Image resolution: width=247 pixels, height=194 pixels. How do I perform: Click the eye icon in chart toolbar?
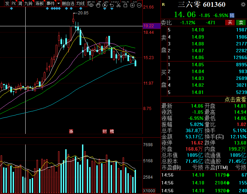pos(92,5)
